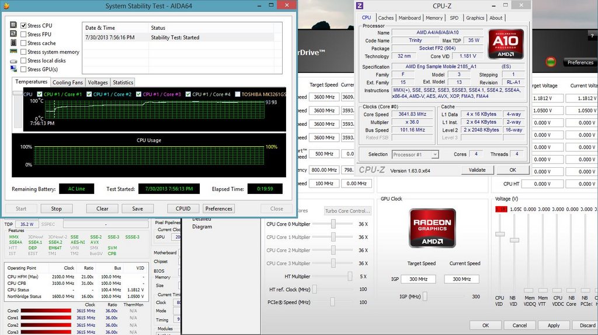Click the memory chip icon beside Stress system memory
Viewport: 598px width, 335px height.
13,52
